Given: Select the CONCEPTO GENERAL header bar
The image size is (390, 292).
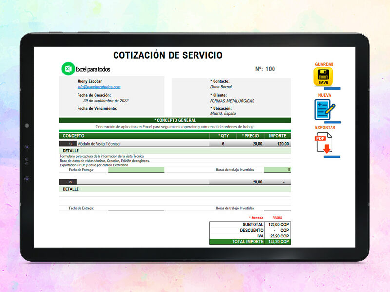Looking at the screenshot, I should point(175,120).
